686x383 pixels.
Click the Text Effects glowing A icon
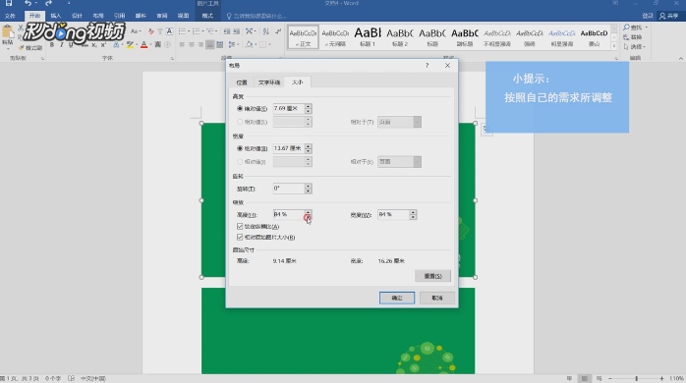coord(116,44)
